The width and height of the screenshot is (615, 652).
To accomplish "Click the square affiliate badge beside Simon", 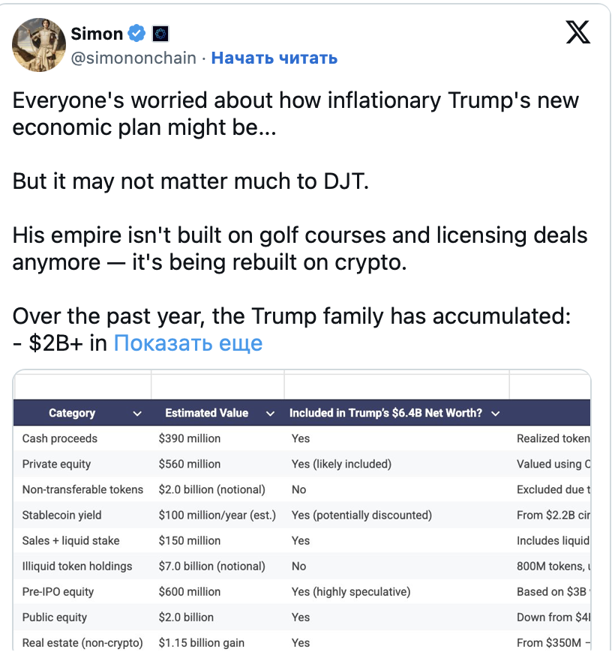I will 160,33.
